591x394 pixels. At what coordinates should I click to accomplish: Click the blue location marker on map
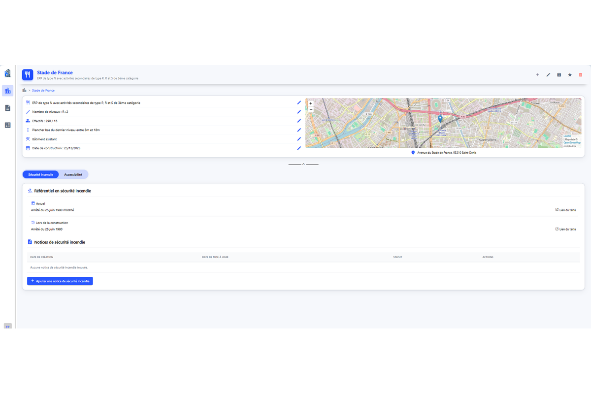point(440,118)
